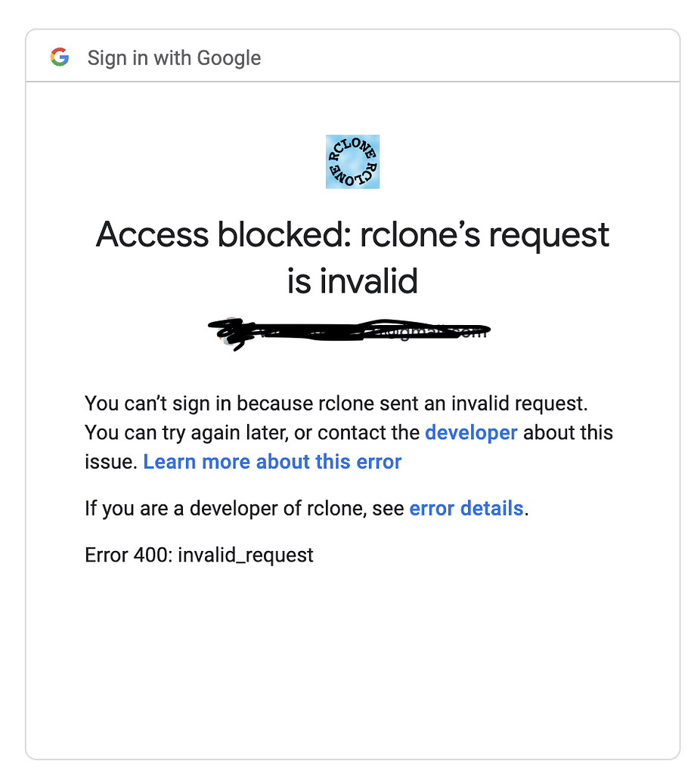
Task: Follow the "error details" link
Action: (466, 508)
